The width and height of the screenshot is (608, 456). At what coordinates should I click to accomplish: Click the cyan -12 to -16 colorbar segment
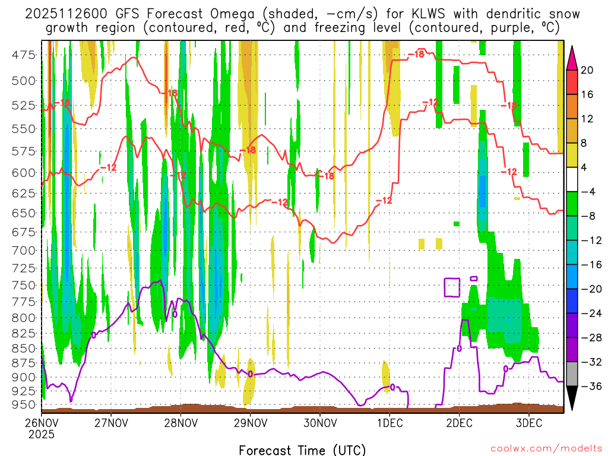[x=572, y=252]
